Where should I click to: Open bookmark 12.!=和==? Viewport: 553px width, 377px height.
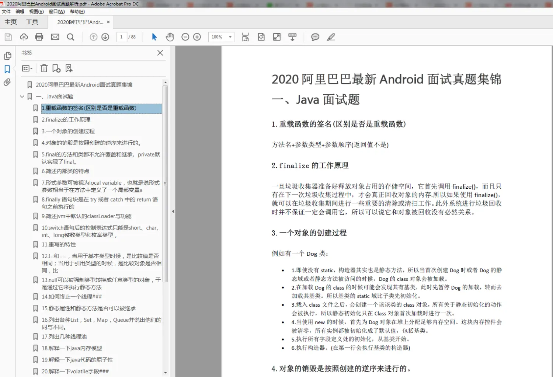pos(101,263)
